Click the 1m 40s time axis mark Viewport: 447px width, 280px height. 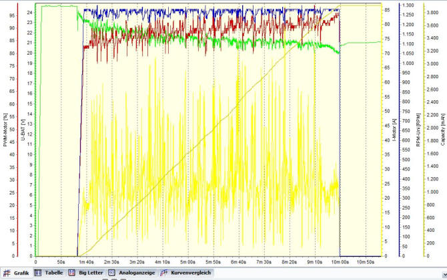point(86,263)
